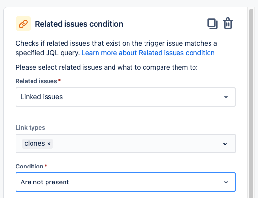Viewport: 258px width, 198px height.
Task: Click the 'Please select related issues' instruction text
Action: click(107, 67)
